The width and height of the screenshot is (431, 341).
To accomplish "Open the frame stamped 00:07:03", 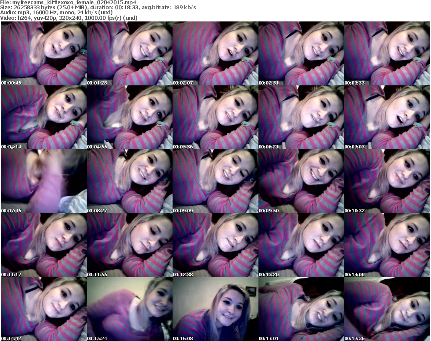I will (387, 117).
